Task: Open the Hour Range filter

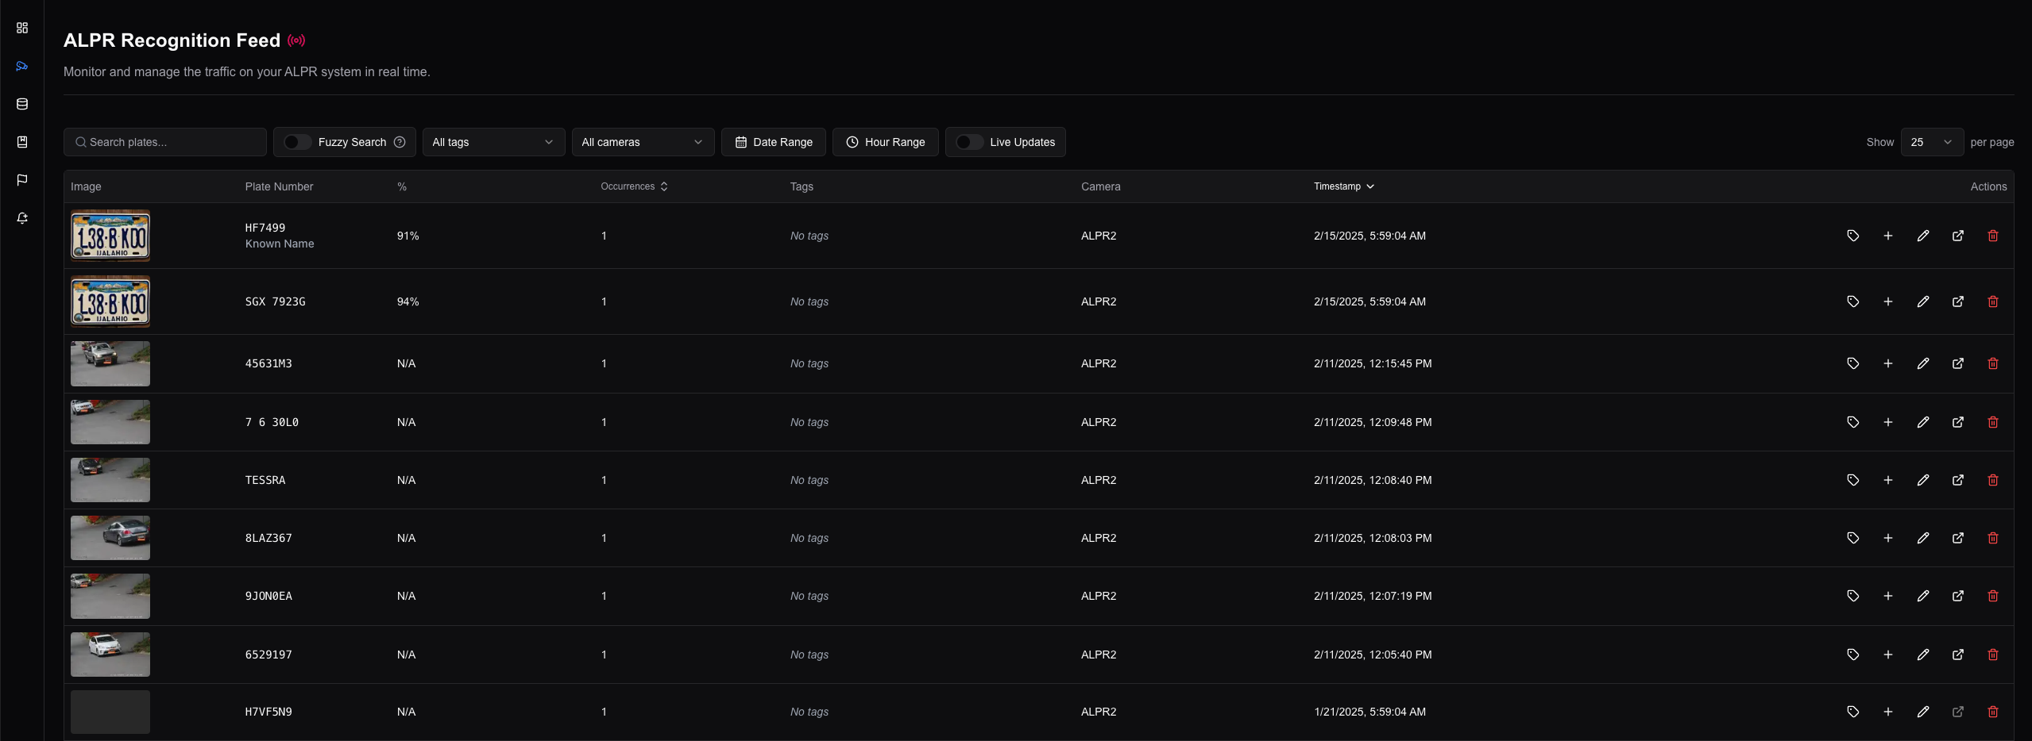Action: (885, 142)
